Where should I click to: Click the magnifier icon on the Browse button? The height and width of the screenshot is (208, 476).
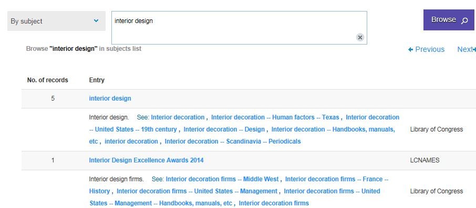click(x=464, y=21)
